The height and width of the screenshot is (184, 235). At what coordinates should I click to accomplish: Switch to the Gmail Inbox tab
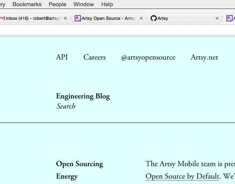[x=34, y=18]
